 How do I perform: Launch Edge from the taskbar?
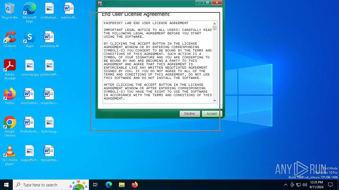coord(109,185)
